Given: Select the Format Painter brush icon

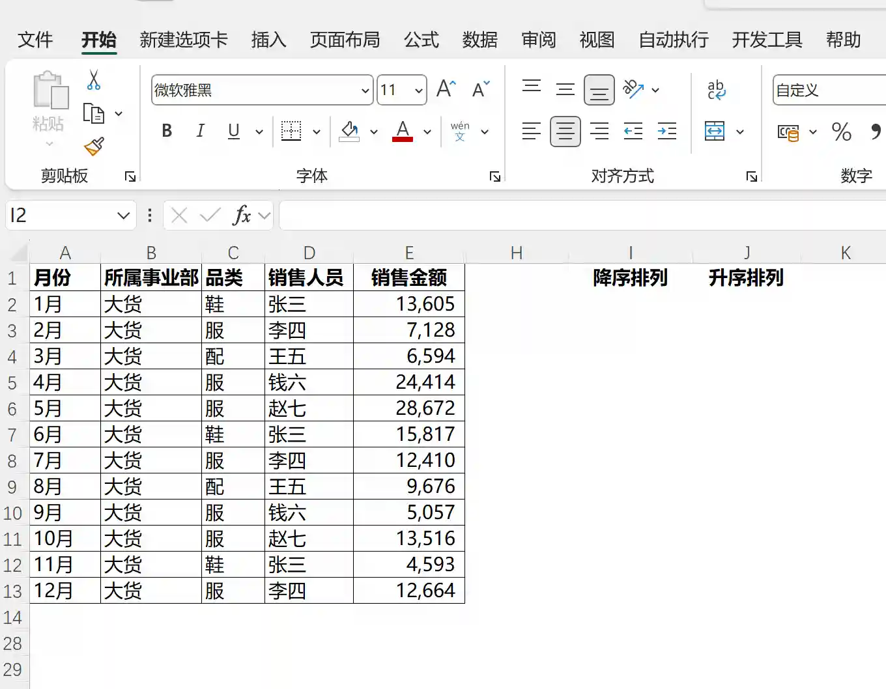Looking at the screenshot, I should pyautogui.click(x=94, y=146).
